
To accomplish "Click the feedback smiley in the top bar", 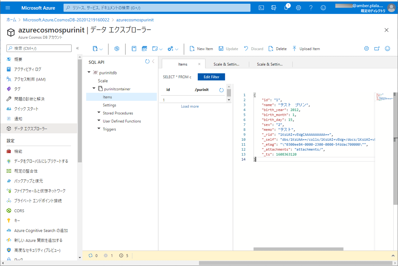I will (323, 8).
